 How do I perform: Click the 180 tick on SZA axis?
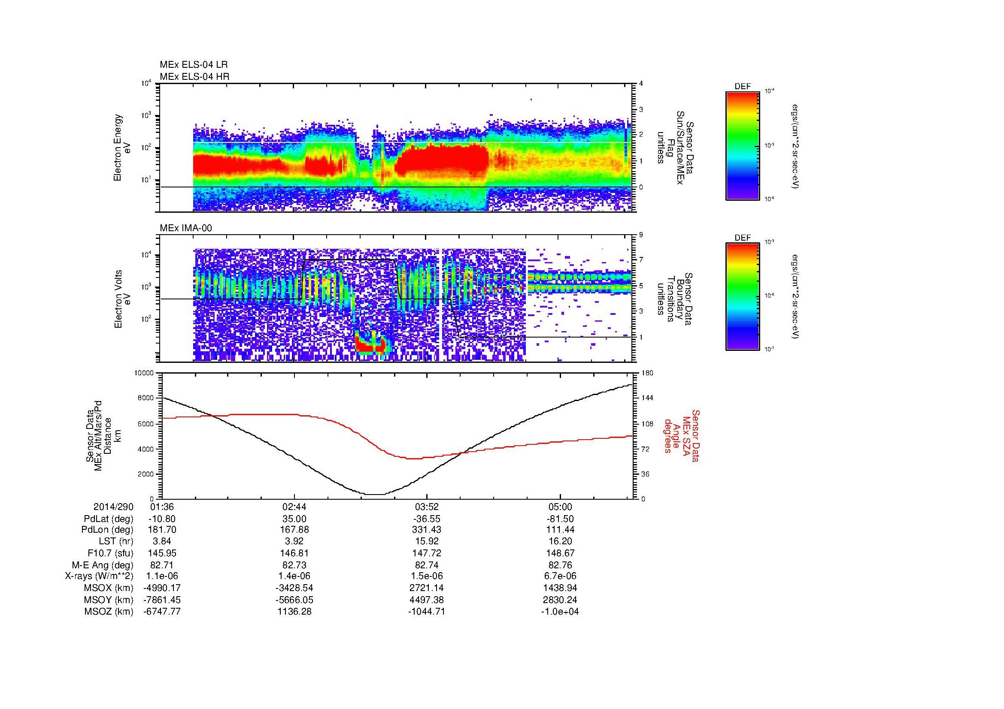[648, 373]
